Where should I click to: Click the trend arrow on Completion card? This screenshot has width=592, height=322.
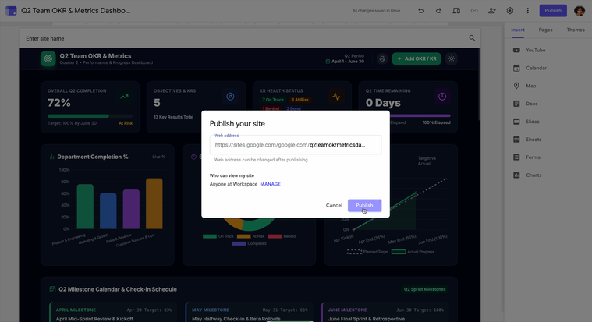124,97
